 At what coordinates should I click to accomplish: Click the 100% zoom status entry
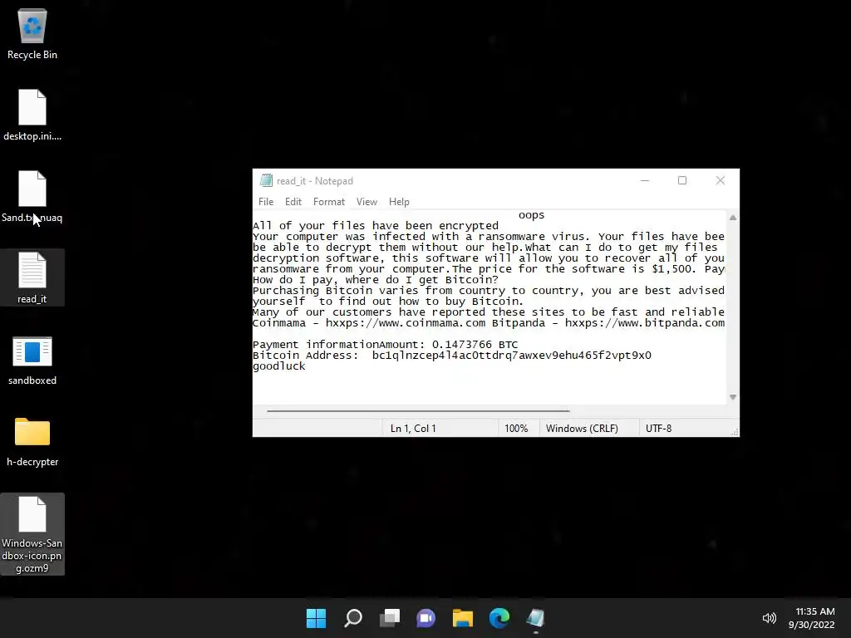[516, 429]
